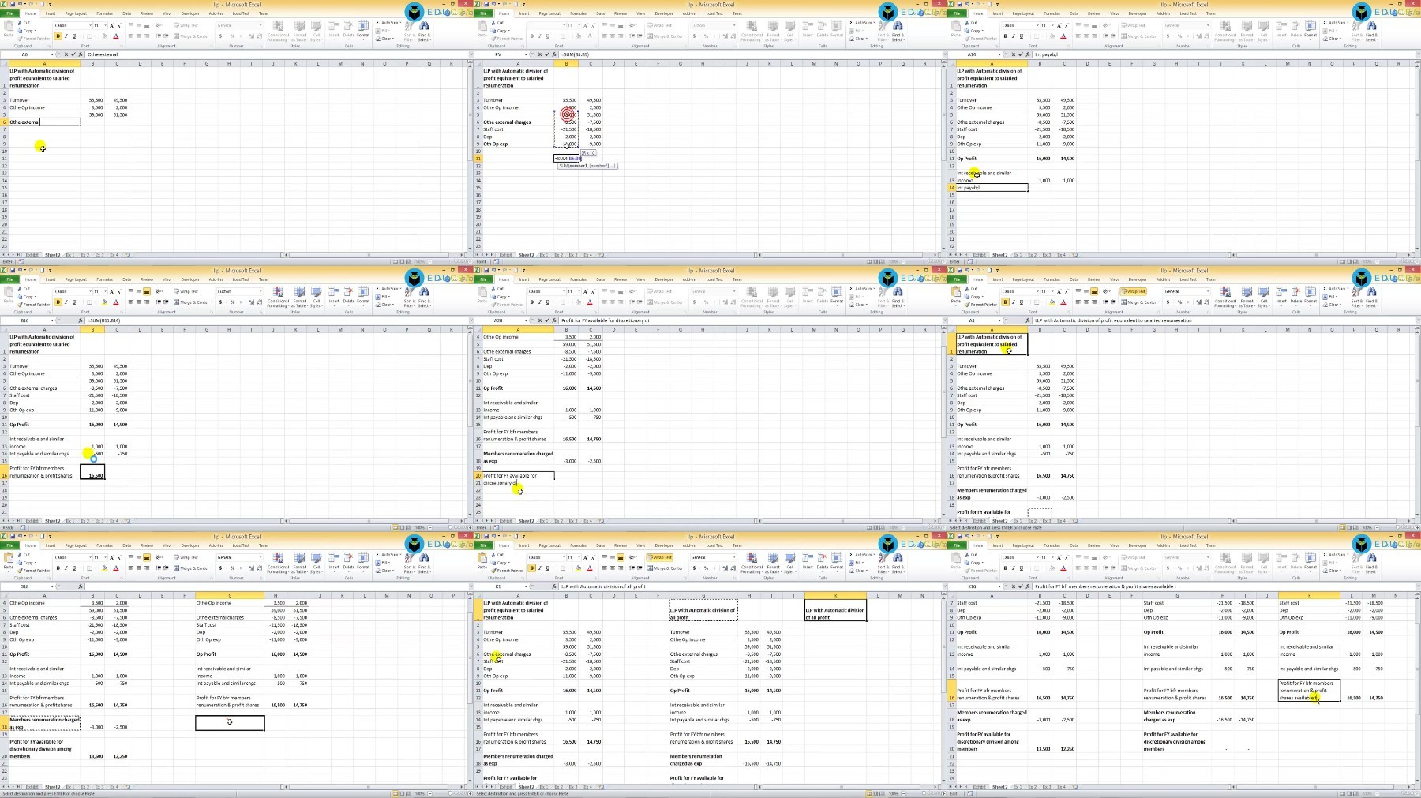
Task: Click Decrease Indent in the window with Name Box K1
Action: coord(632,568)
